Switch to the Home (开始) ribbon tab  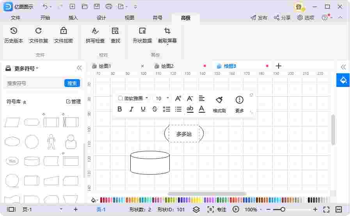[x=45, y=18]
